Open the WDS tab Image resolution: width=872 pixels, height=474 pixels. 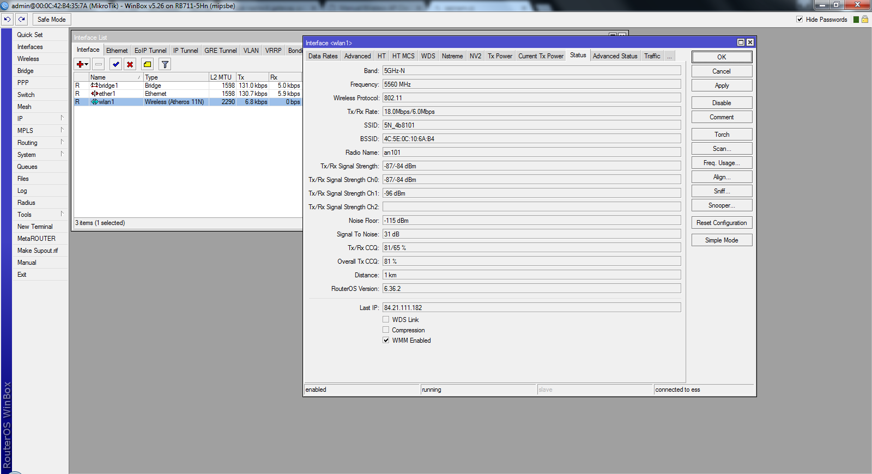click(428, 56)
